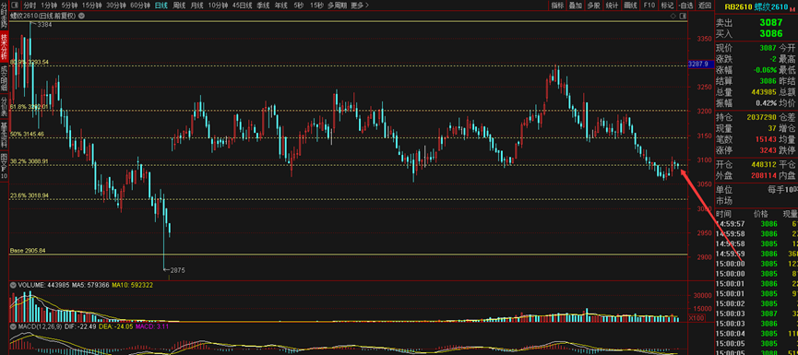Open the 成交明细 side tab
This screenshot has width=798, height=355.
pos(4,77)
